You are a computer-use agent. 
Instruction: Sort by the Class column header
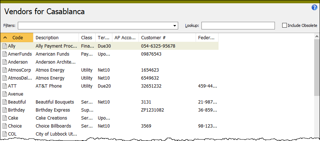[87, 37]
